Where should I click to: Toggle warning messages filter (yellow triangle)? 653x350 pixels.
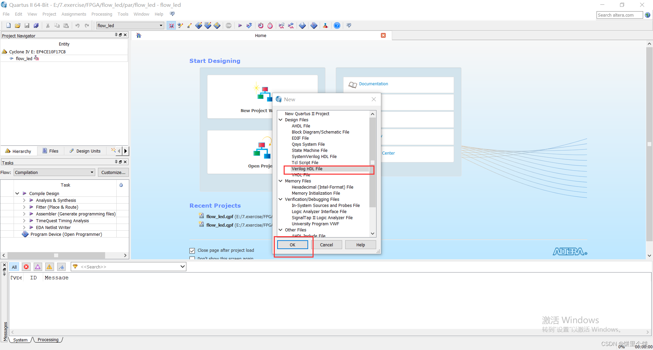click(x=49, y=267)
